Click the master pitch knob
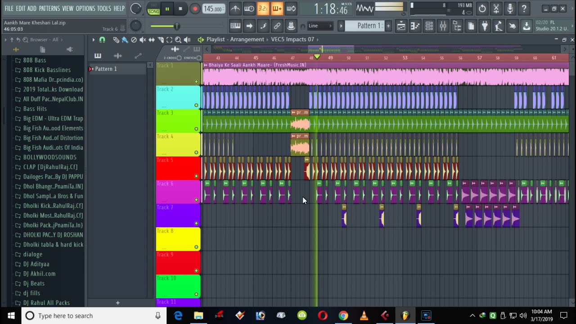 135,26
